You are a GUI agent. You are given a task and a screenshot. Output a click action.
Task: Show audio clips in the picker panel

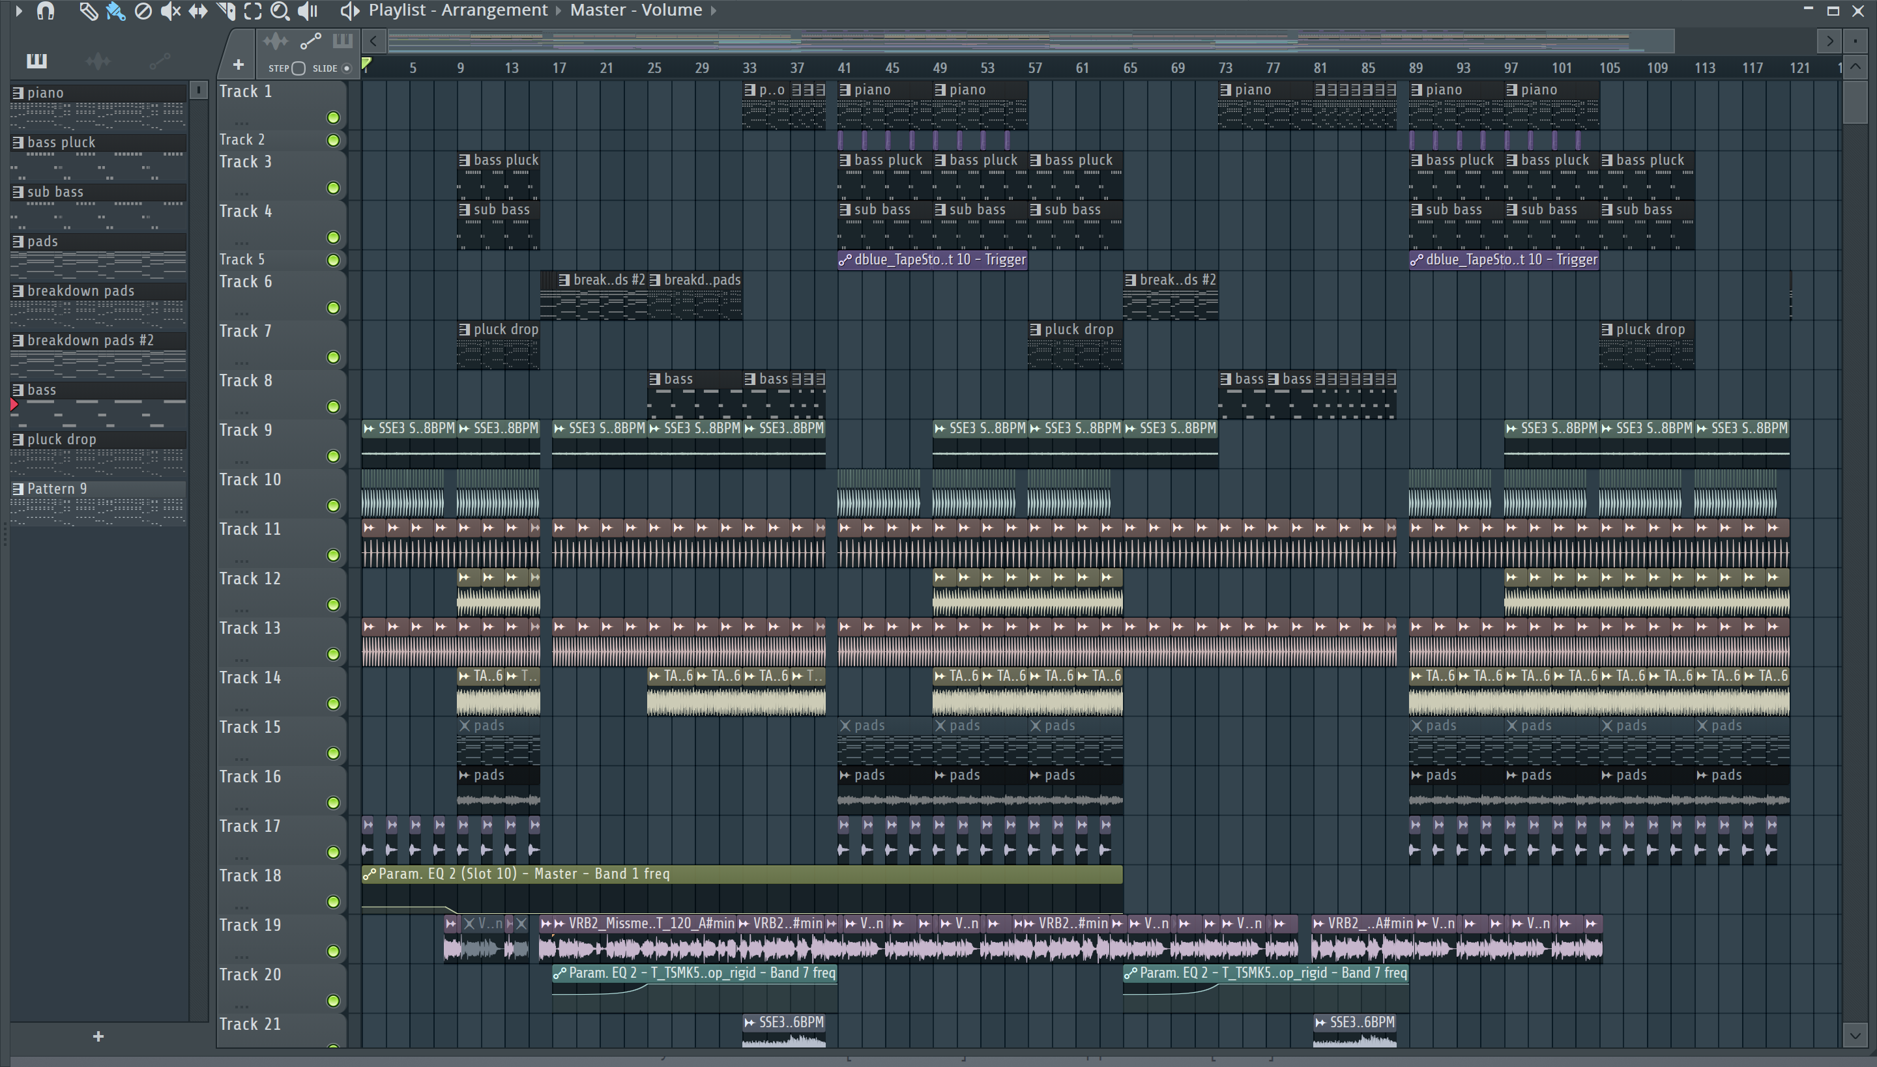(98, 61)
